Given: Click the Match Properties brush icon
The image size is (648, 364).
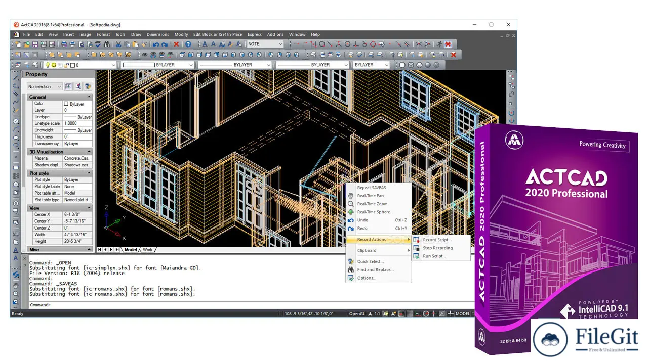Looking at the screenshot, I should (x=144, y=44).
